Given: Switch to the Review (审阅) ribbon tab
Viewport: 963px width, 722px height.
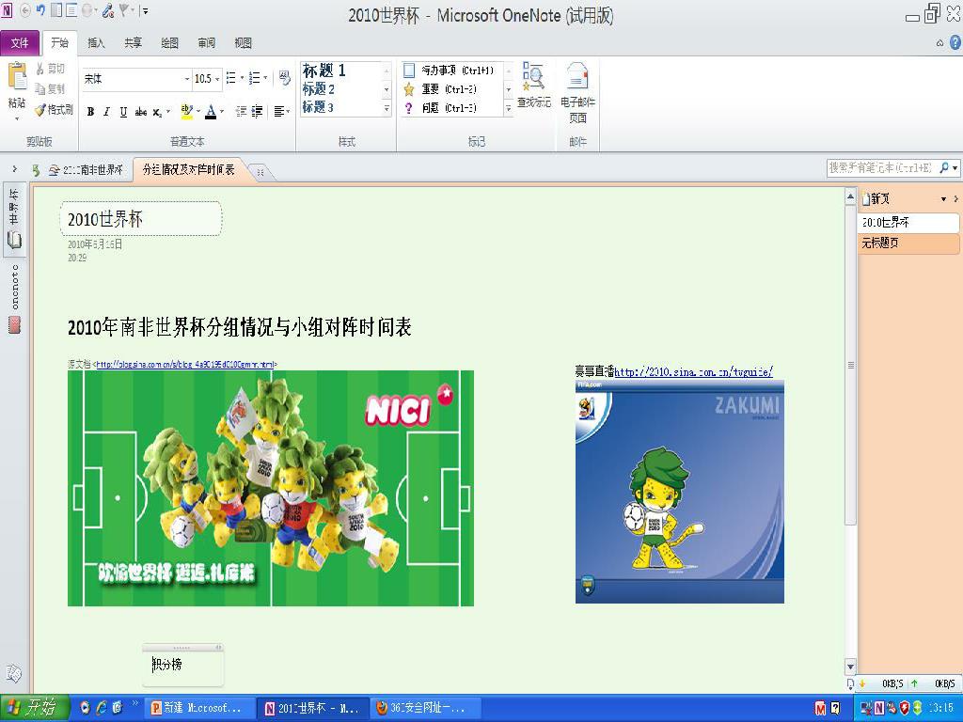Looking at the screenshot, I should click(206, 43).
